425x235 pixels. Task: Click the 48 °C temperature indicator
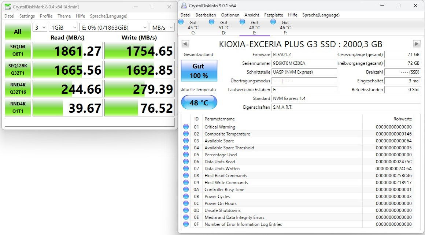coord(199,103)
